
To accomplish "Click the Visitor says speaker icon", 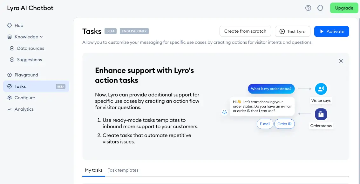I will [321, 89].
